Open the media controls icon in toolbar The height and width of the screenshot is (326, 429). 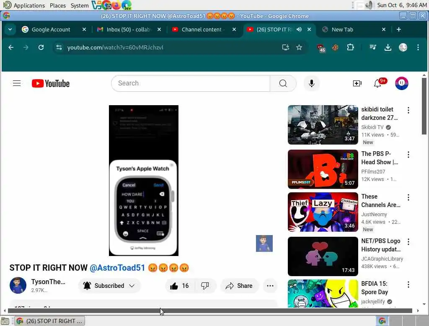tap(372, 47)
